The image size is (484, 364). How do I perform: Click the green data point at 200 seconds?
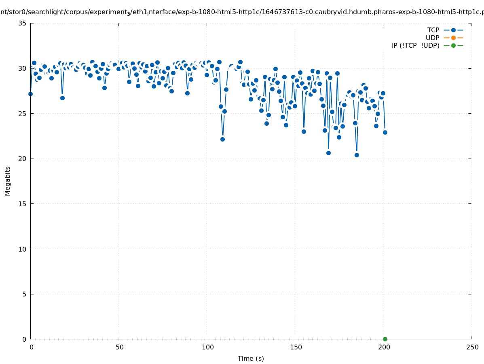(385, 339)
